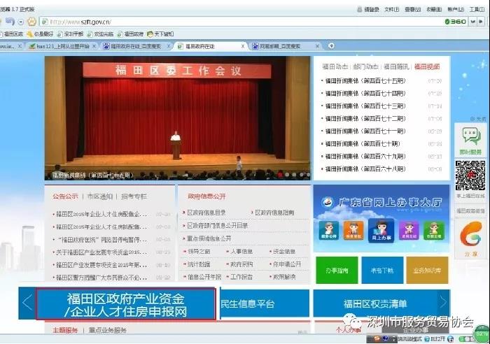The image size is (490, 344).
Task: Open the 帐户(U) menu
Action: click(456, 10)
